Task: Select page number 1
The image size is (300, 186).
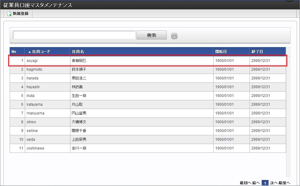Action: point(265,183)
